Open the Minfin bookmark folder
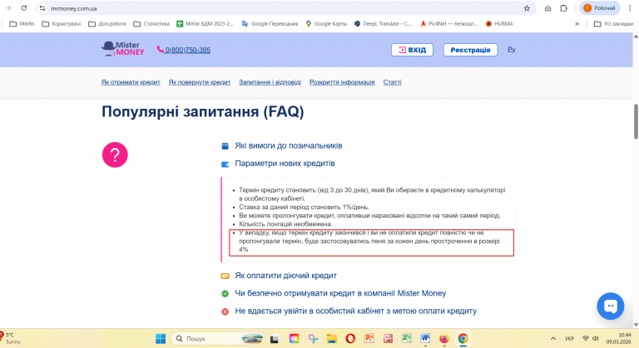639x348 pixels. pyautogui.click(x=22, y=23)
